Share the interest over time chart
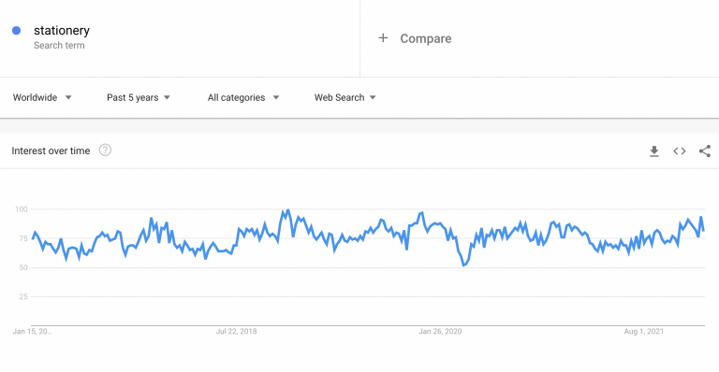719x372 pixels. [x=705, y=151]
